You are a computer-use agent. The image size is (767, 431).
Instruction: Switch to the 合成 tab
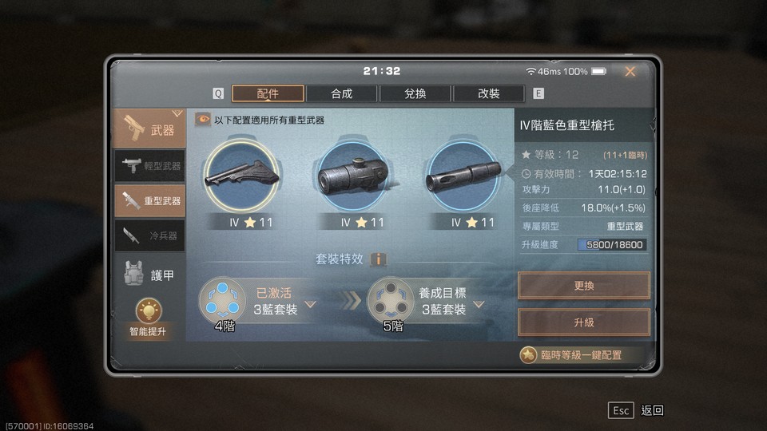coord(341,93)
